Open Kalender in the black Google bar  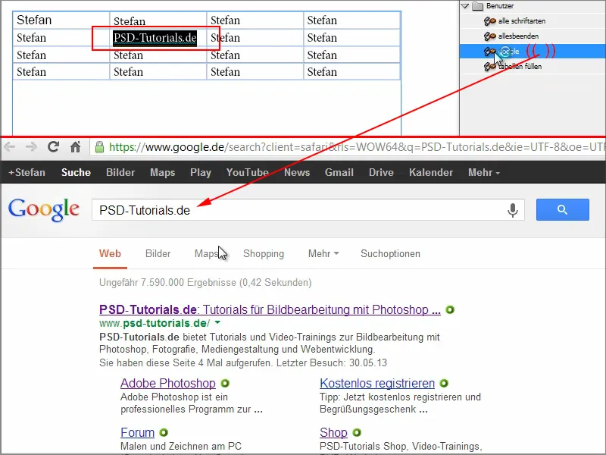[x=431, y=172]
